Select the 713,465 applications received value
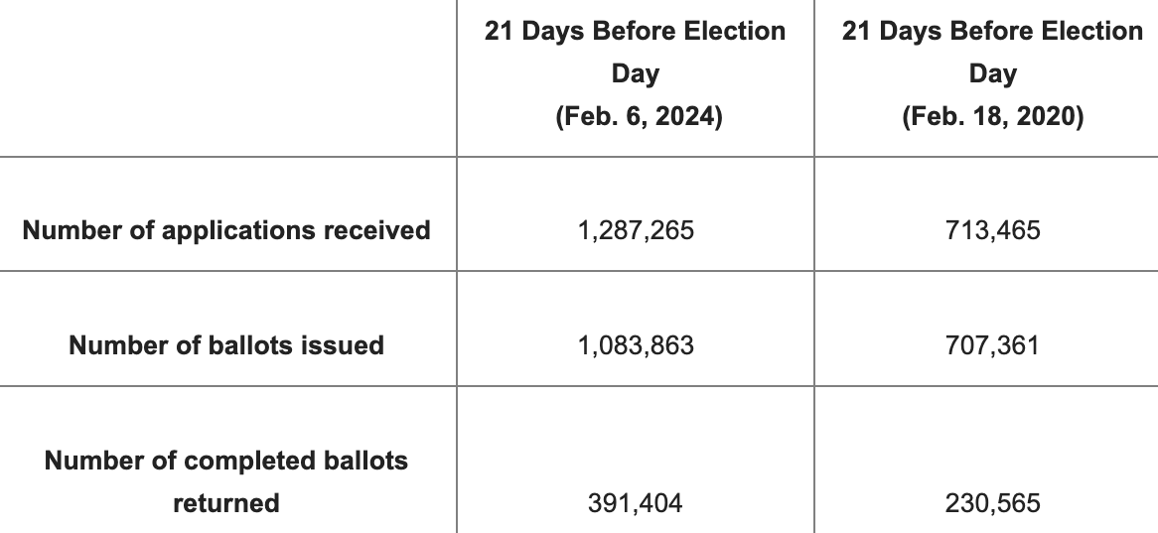 coord(992,230)
